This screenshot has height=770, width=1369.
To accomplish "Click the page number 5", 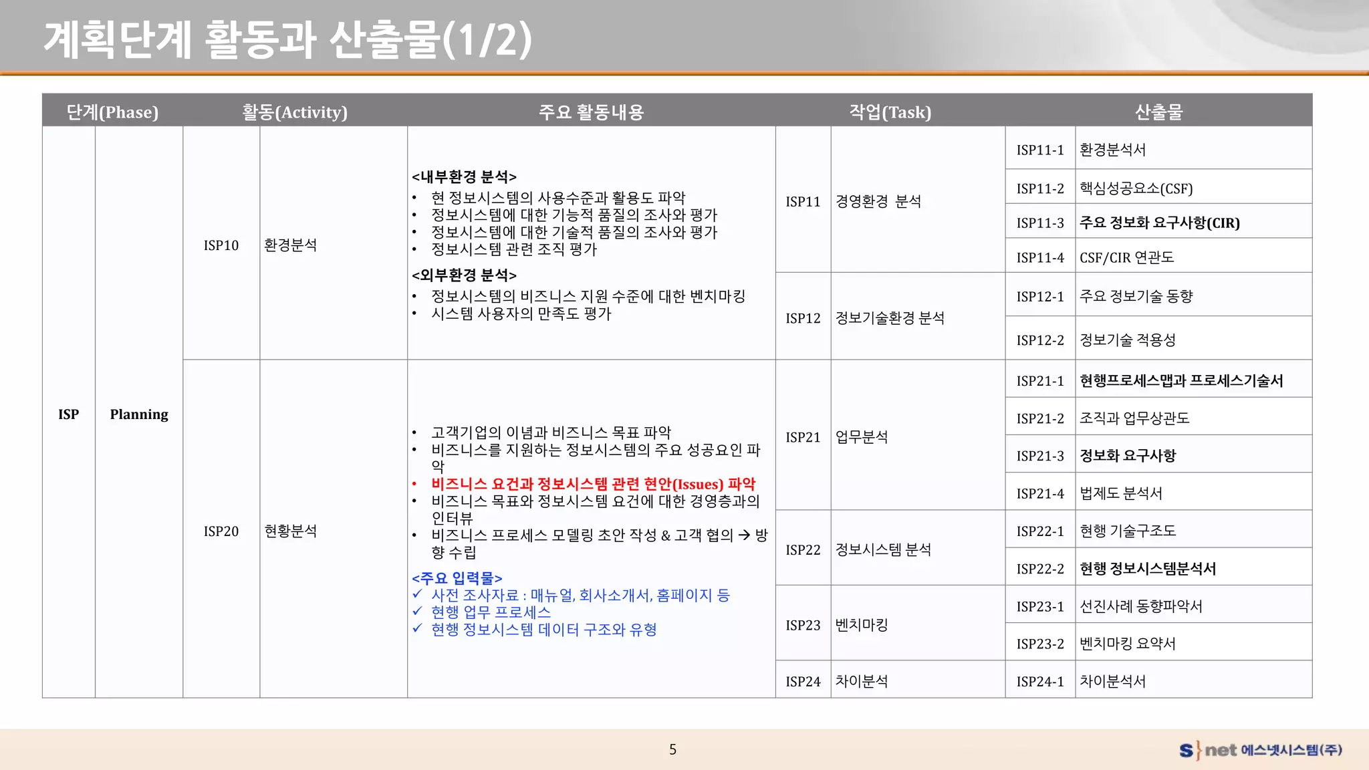I will tap(672, 749).
